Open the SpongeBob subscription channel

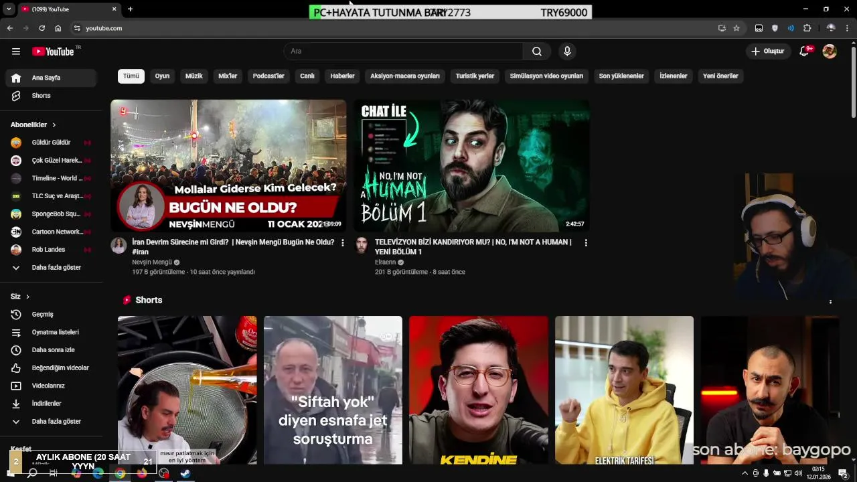pos(51,214)
